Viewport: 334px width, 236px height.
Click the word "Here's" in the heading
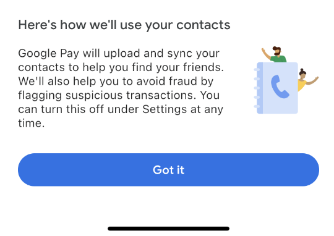38,25
